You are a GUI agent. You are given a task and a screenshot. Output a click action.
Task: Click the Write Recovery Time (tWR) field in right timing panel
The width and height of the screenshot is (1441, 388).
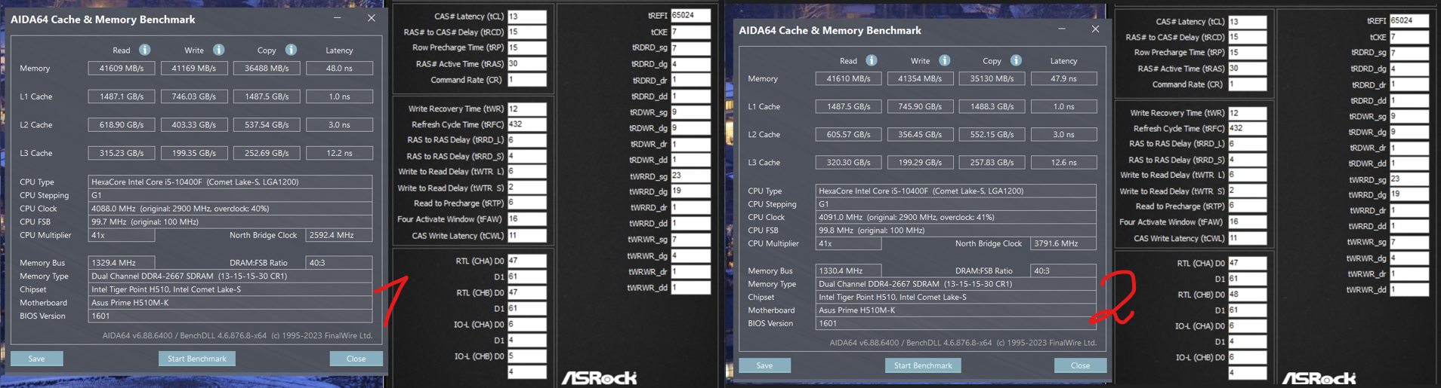pyautogui.click(x=1247, y=113)
